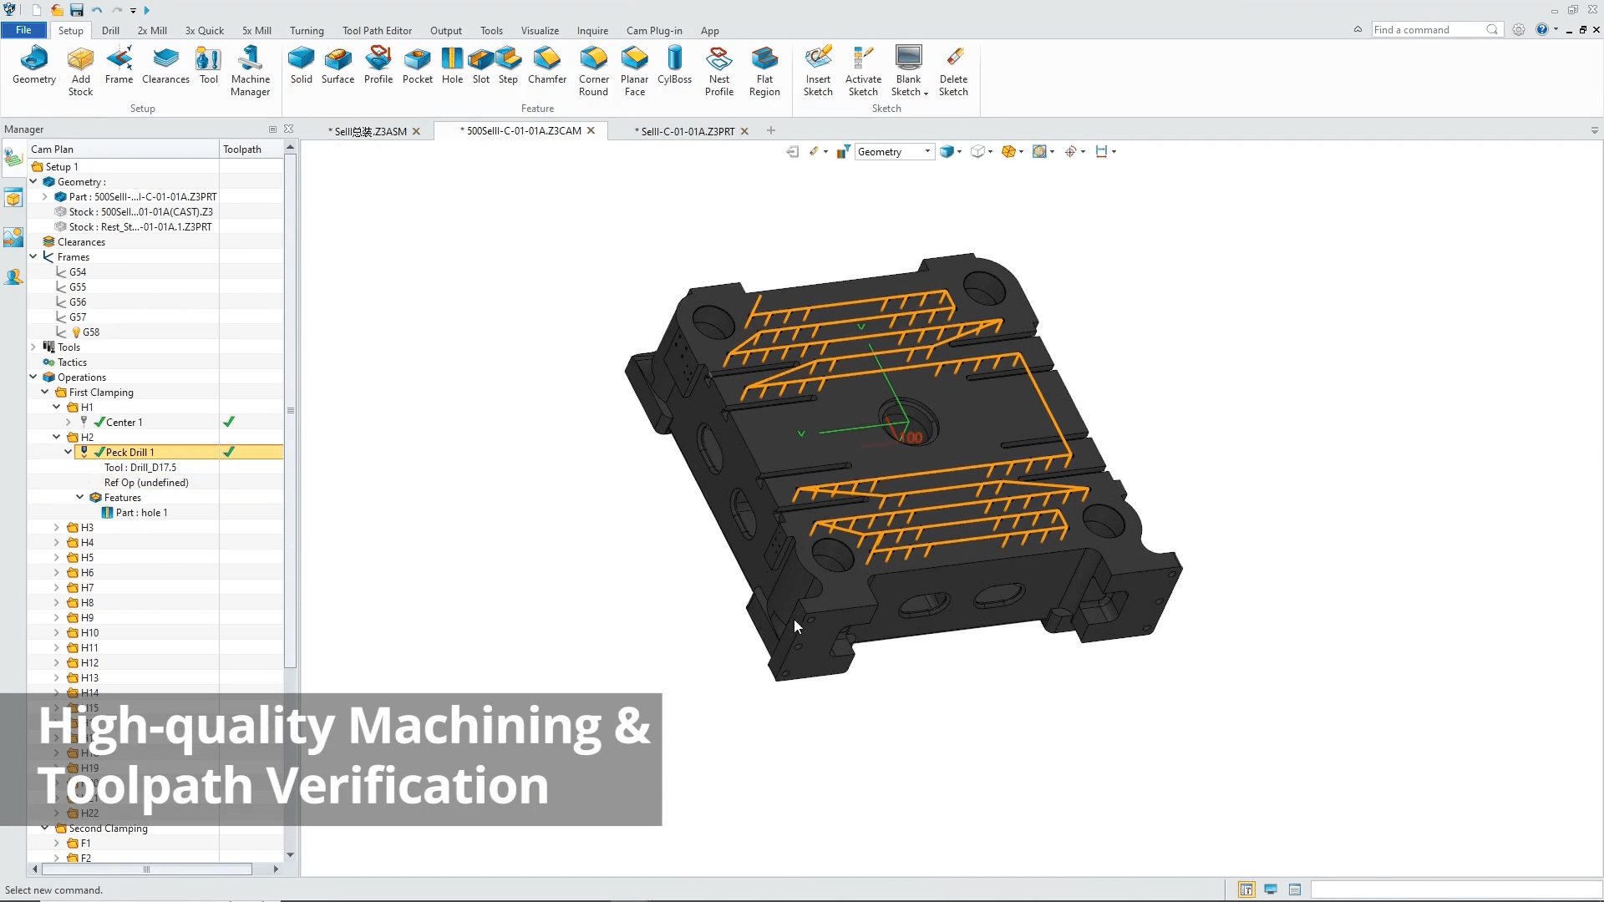Screen dimensions: 1604x902
Task: Toggle the G58 frame lightbulb
Action: [x=76, y=332]
